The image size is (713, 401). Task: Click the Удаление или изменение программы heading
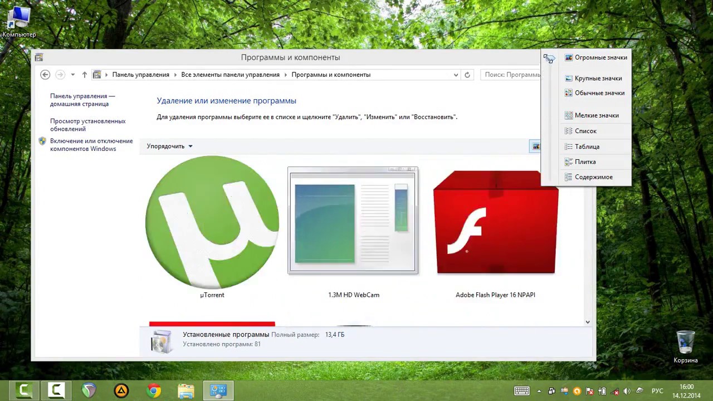(226, 101)
